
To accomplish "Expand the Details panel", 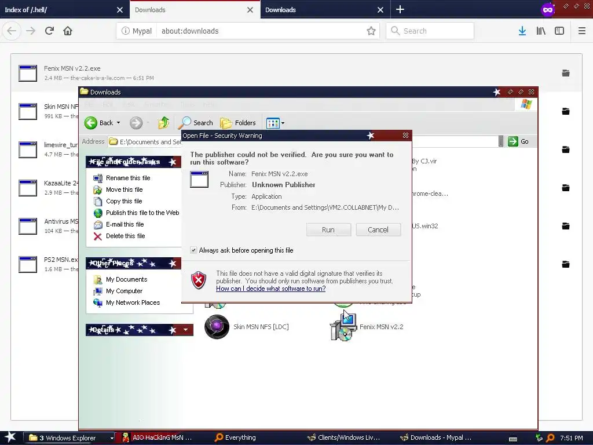I will point(186,330).
